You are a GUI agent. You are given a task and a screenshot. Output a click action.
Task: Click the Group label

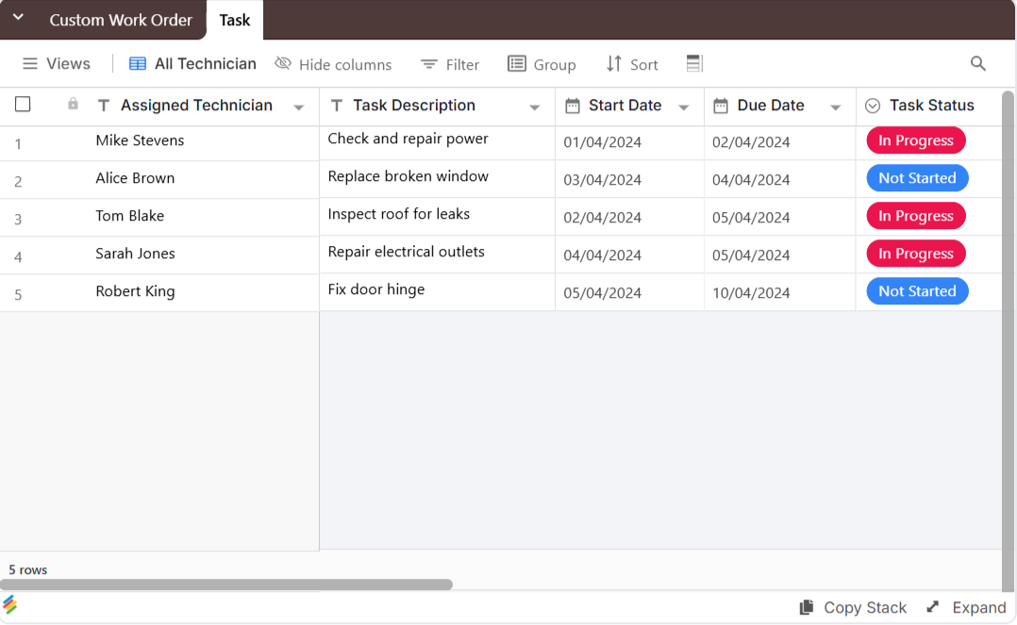click(555, 65)
